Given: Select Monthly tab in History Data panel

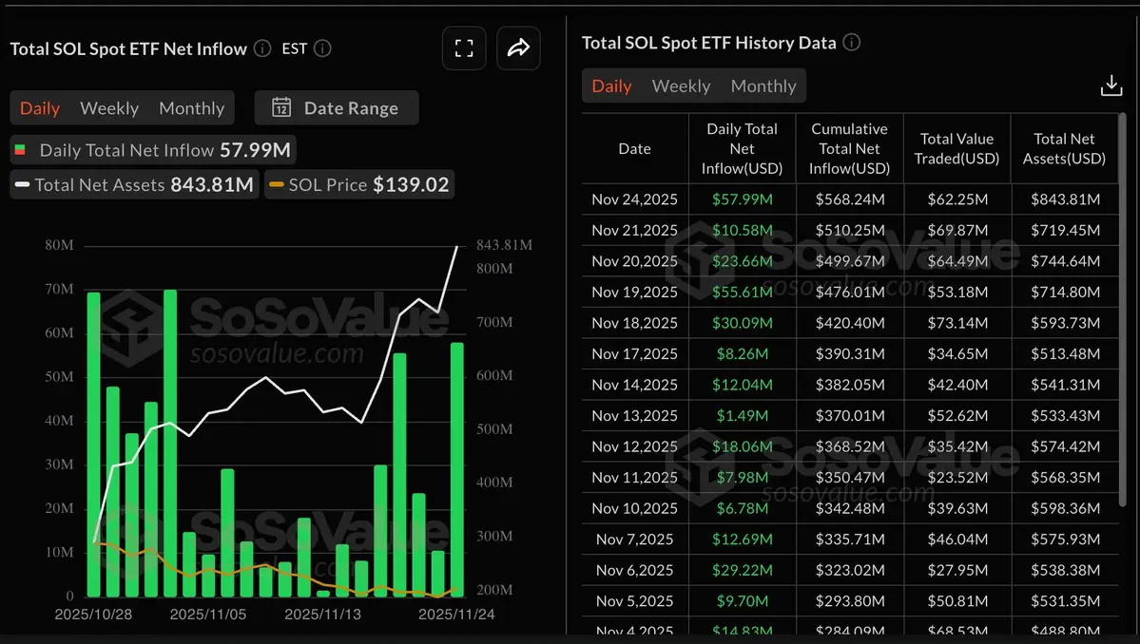Looking at the screenshot, I should tap(763, 85).
